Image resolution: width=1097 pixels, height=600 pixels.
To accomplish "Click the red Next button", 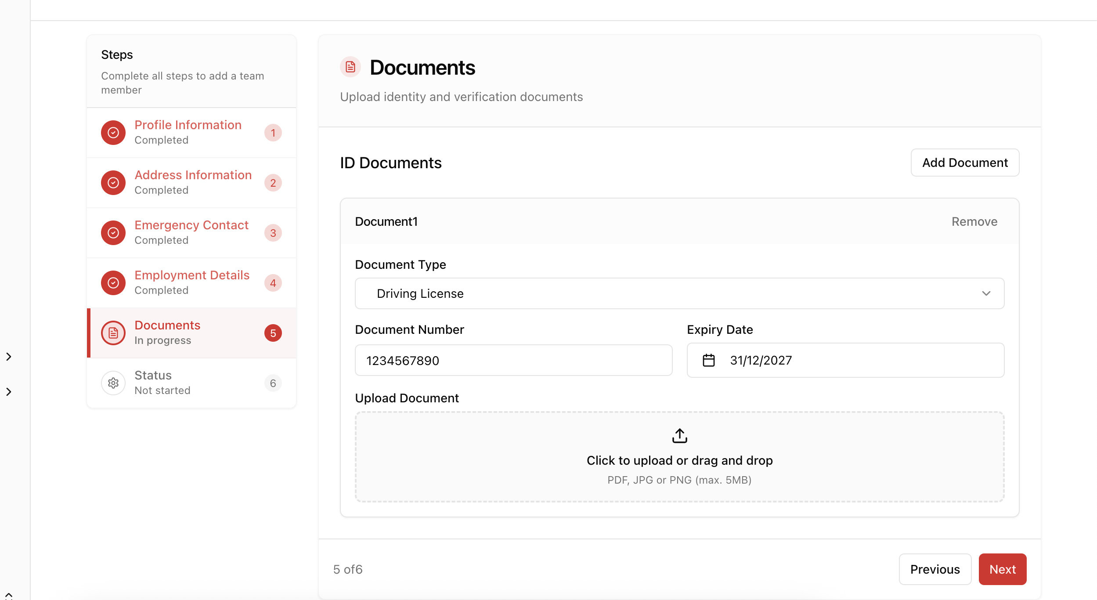I will [1002, 569].
